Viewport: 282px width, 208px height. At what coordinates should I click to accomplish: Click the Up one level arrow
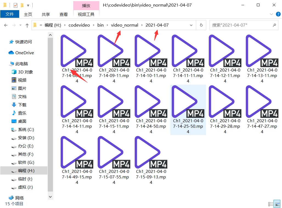coord(27,25)
